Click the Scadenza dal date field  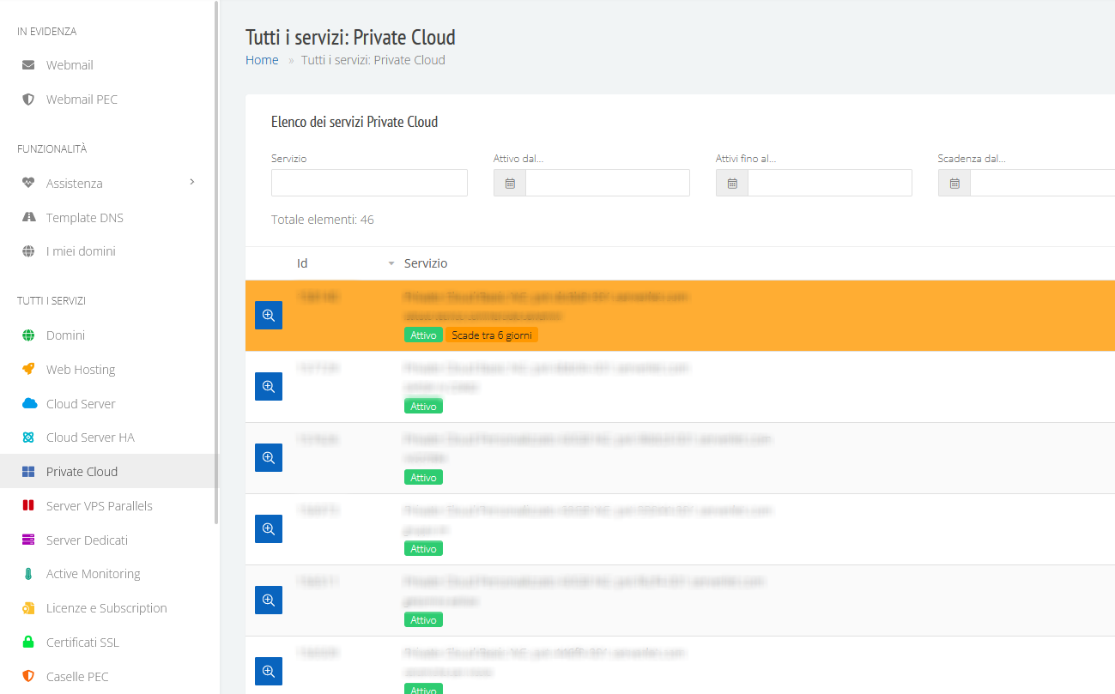(1042, 183)
